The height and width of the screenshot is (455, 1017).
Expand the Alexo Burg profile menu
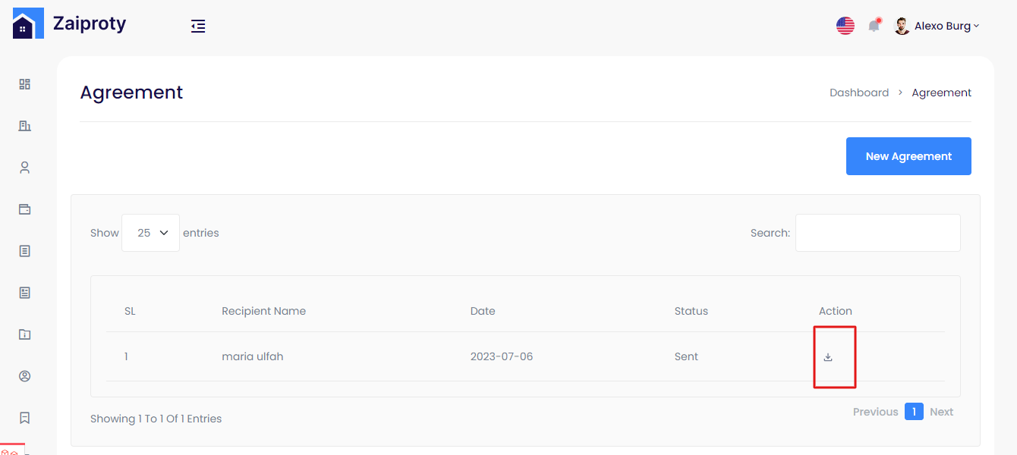click(938, 26)
